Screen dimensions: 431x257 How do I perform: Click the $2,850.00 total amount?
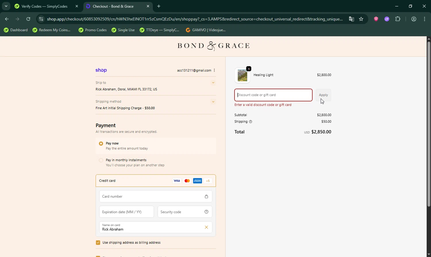coord(321,132)
